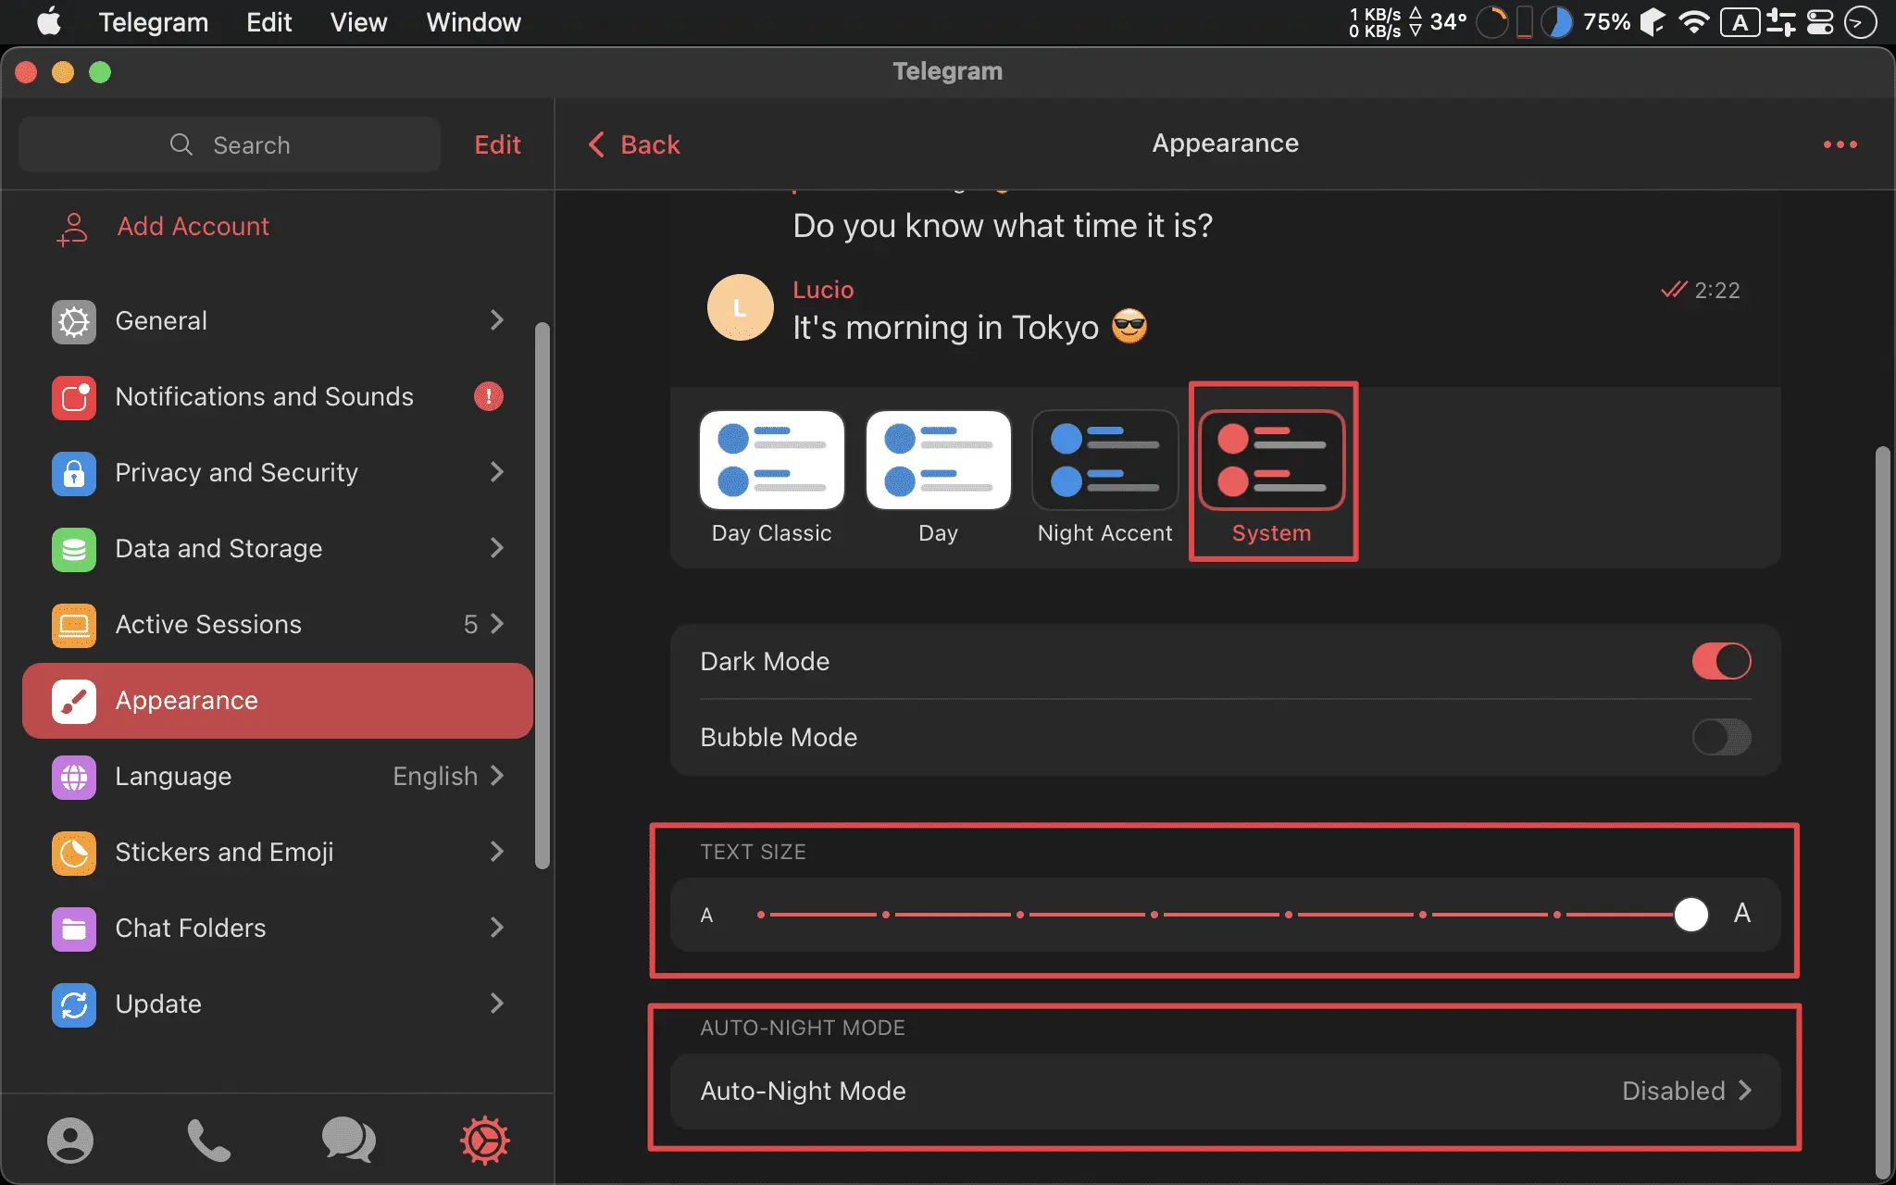Click the Stickers and Emoji icon
1896x1185 pixels.
[74, 853]
